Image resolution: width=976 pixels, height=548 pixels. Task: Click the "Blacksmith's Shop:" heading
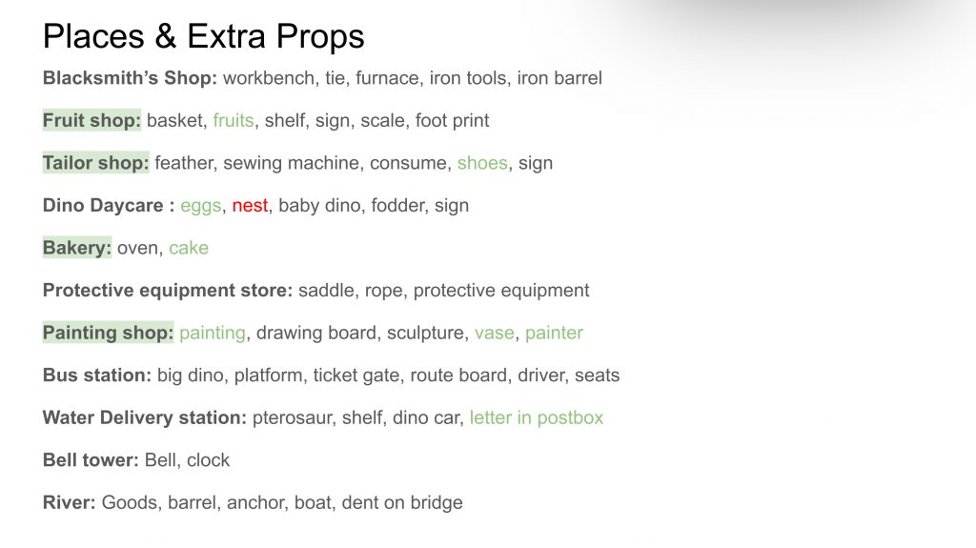[x=130, y=78]
